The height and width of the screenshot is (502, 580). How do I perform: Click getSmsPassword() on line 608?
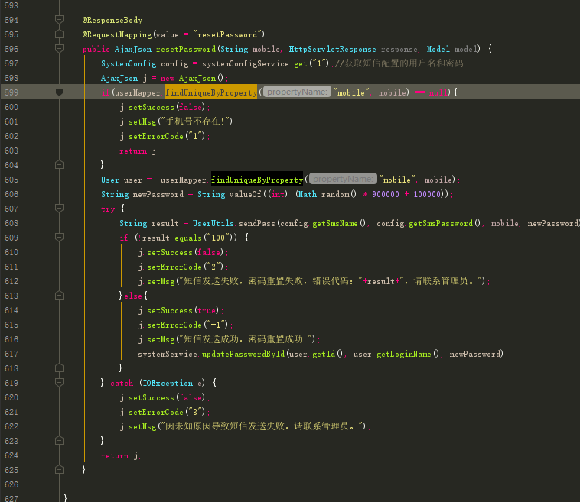tap(445, 223)
